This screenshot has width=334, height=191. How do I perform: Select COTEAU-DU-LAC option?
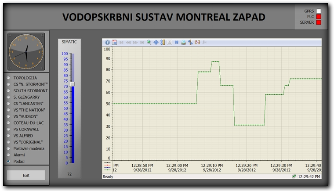(8, 123)
